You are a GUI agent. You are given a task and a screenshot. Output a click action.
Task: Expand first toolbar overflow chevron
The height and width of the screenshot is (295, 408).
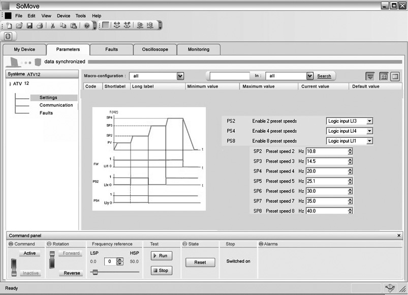tap(95, 25)
